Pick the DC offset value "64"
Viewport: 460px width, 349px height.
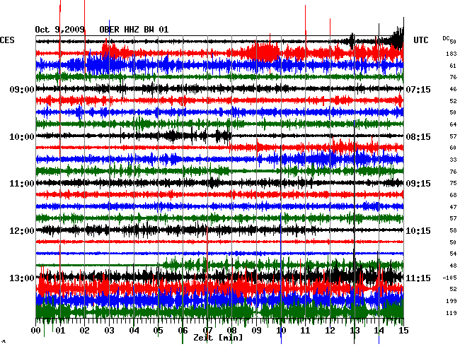click(453, 124)
